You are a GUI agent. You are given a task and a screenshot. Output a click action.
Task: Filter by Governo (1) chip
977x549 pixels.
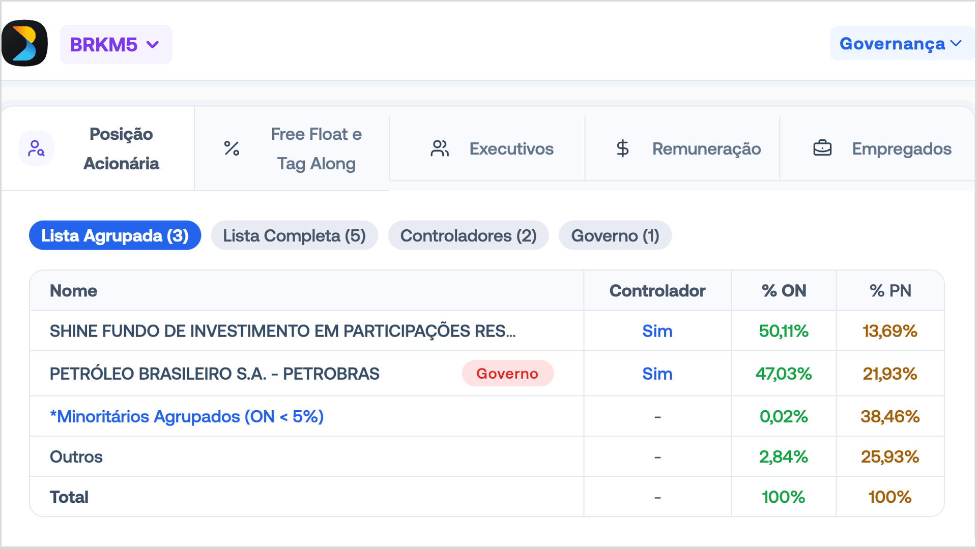point(615,235)
